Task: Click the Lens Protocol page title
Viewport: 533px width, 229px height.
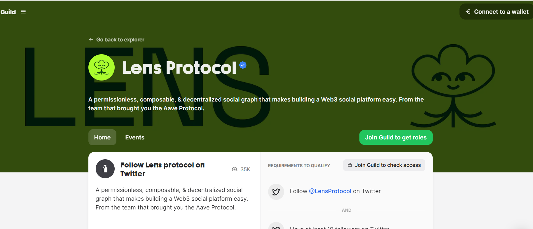Action: pyautogui.click(x=179, y=68)
